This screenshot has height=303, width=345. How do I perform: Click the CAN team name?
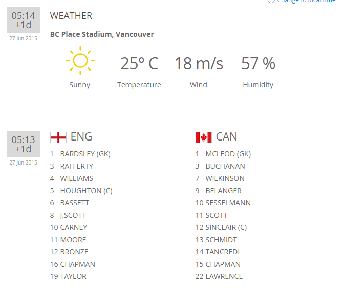pyautogui.click(x=226, y=137)
